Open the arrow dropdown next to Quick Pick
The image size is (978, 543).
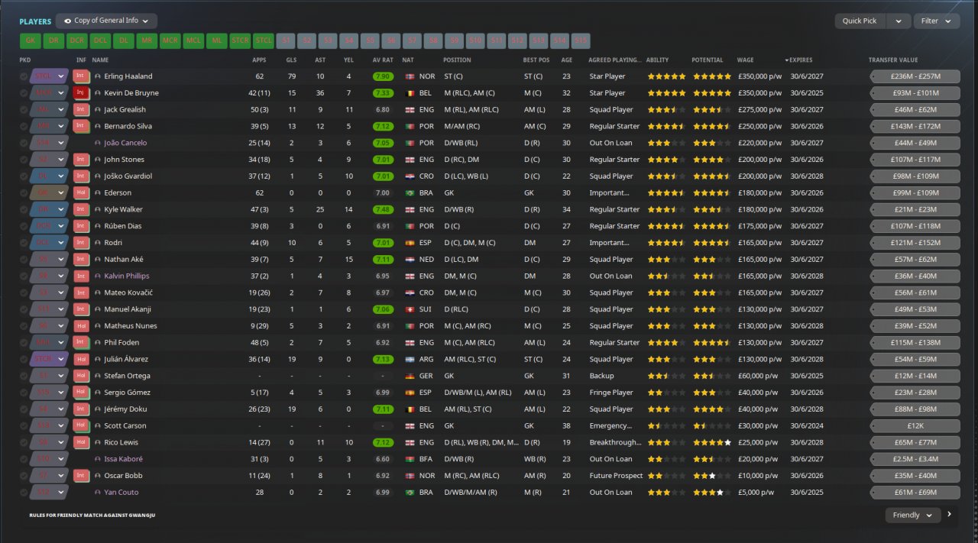899,21
